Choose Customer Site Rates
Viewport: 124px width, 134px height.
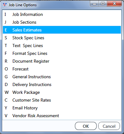pyautogui.click(x=62, y=100)
